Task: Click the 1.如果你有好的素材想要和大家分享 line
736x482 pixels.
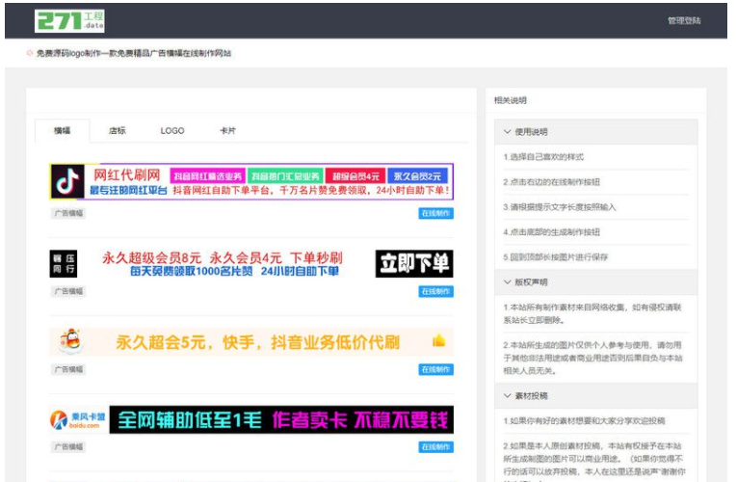Action: [x=584, y=421]
